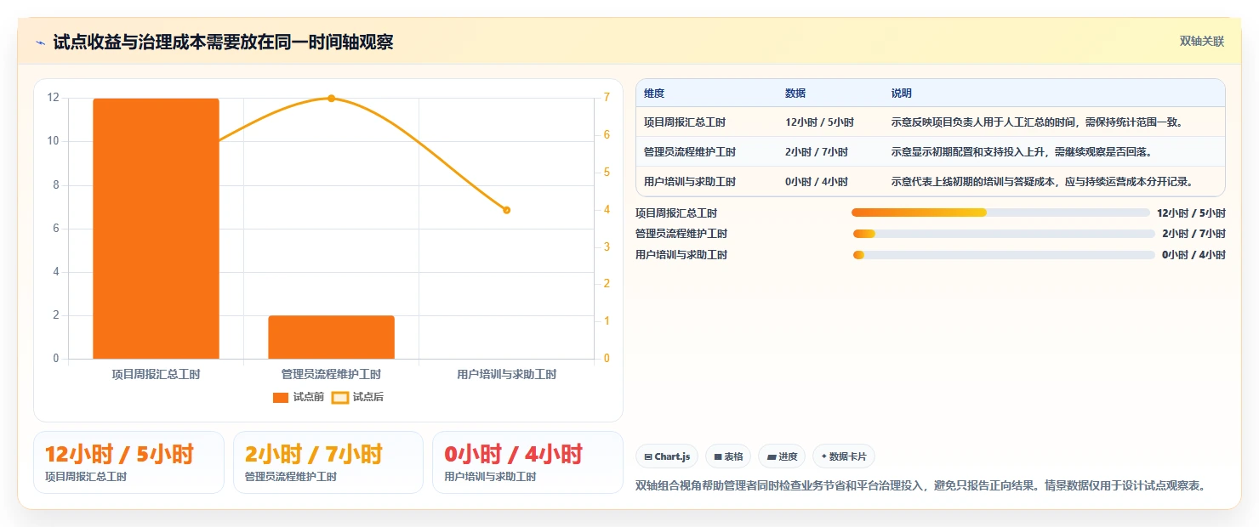Viewport: 1259px width, 527px height.
Task: Click the 进度 tag chip
Action: [782, 456]
